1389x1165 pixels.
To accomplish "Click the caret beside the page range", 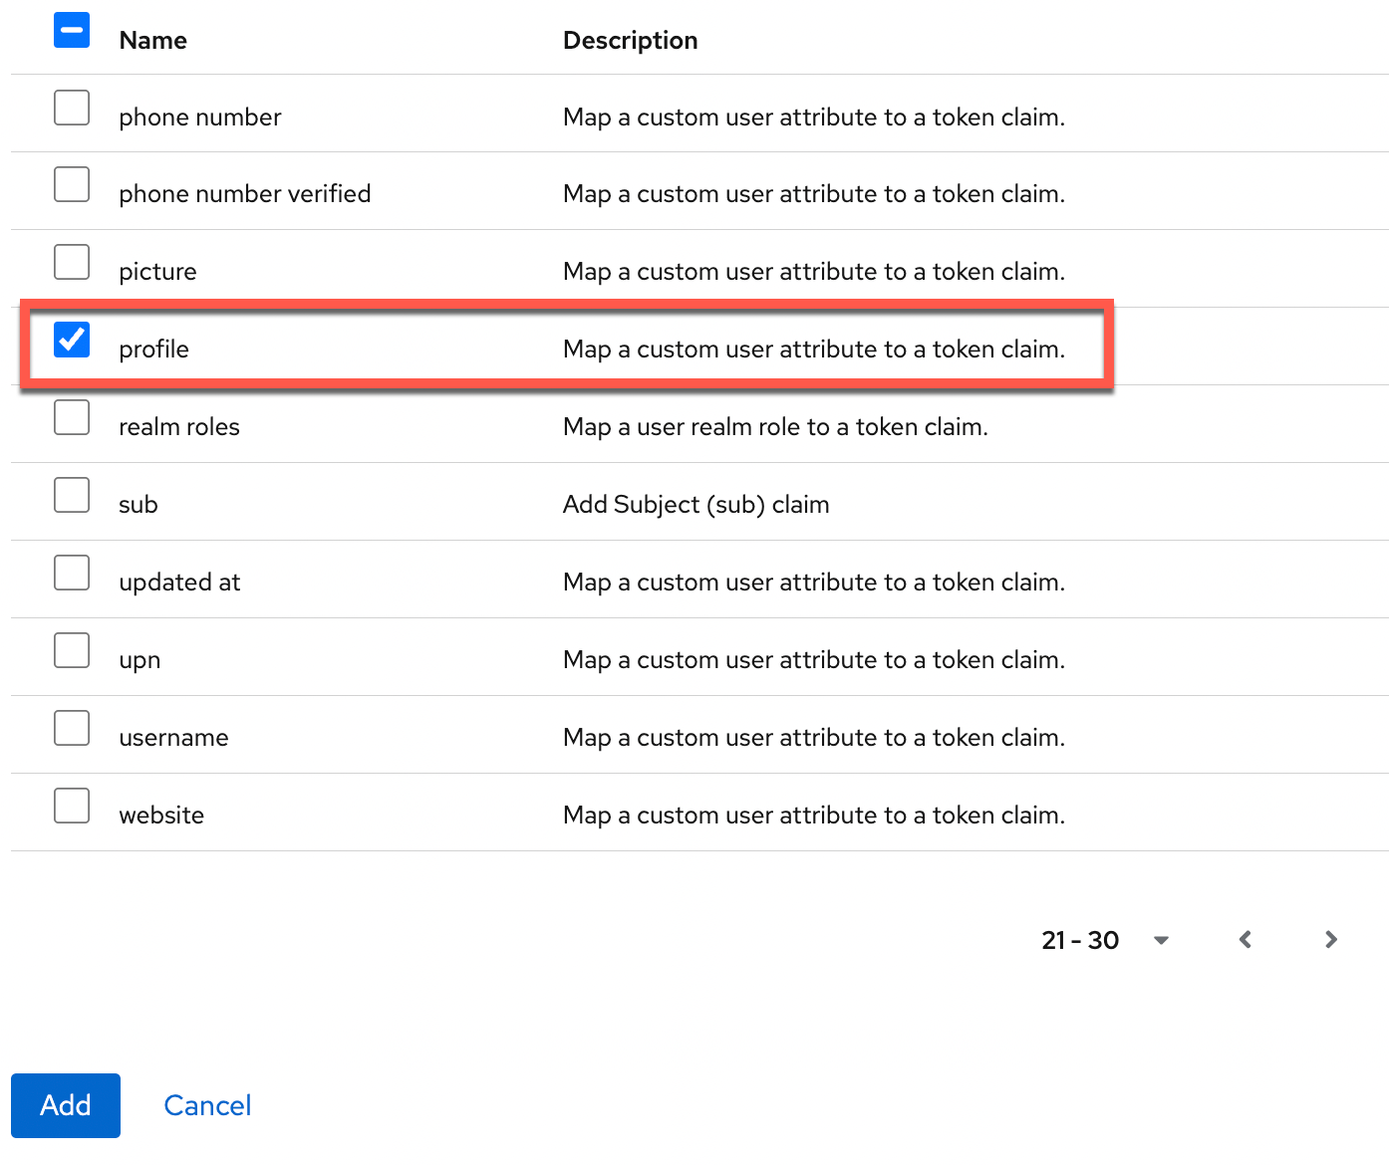I will click(1161, 939).
